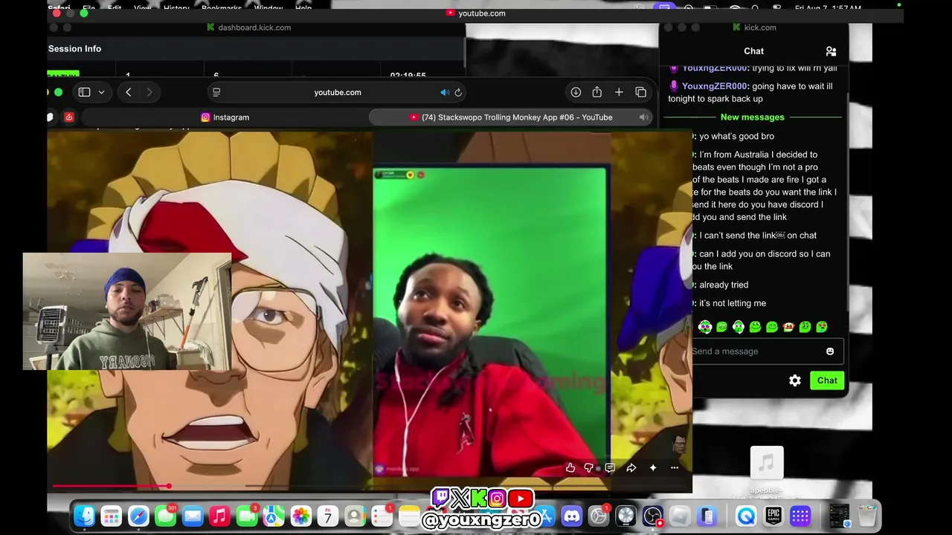Add a new tab with plus icon

coord(619,92)
